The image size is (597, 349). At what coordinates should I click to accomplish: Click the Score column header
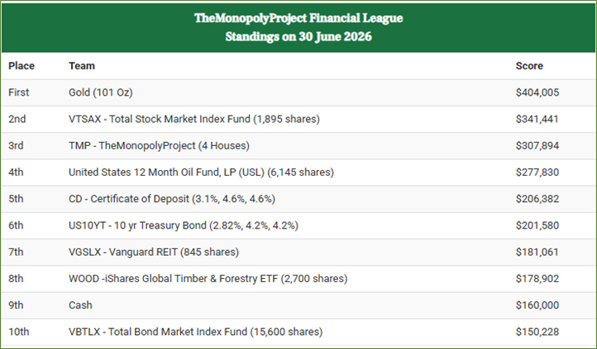click(529, 66)
